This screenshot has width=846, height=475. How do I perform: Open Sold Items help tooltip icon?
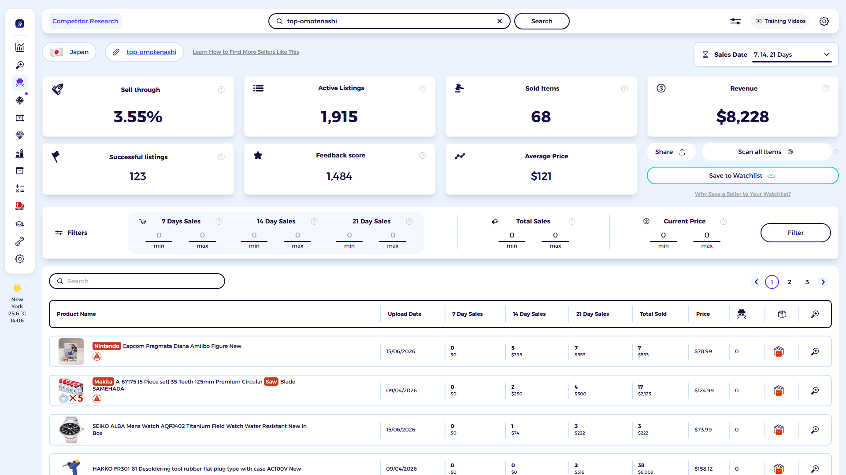[624, 88]
